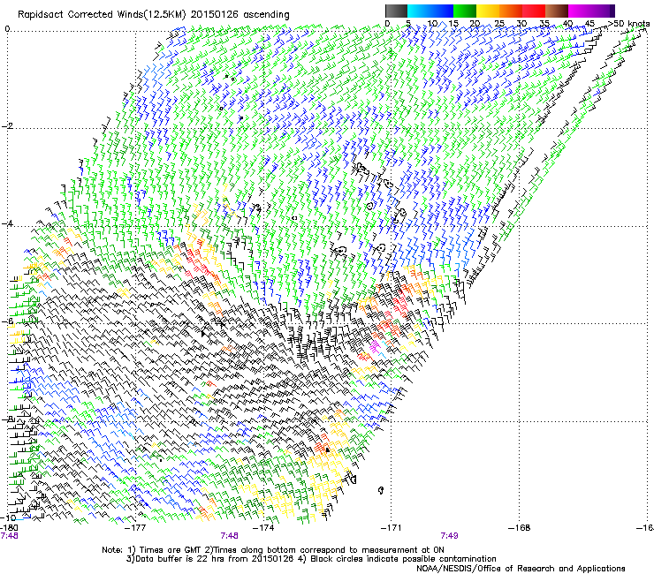Click the '45' legend scale value
654x574 pixels.
(589, 24)
